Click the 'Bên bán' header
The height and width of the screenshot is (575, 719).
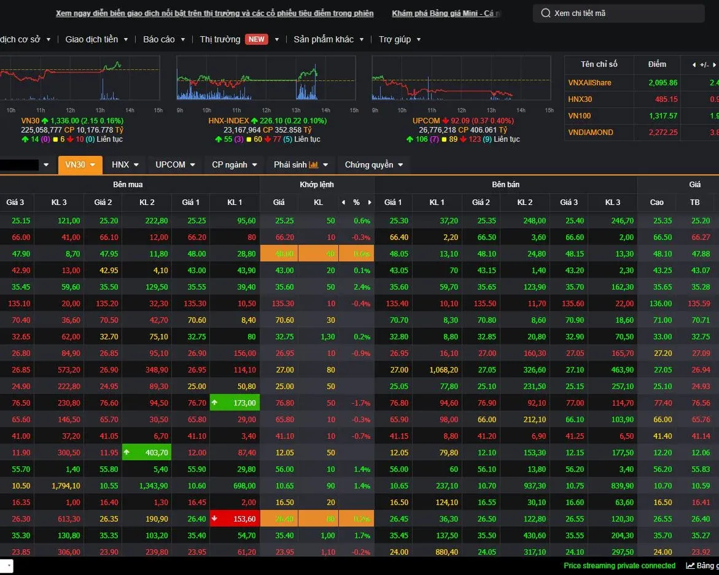tap(506, 185)
